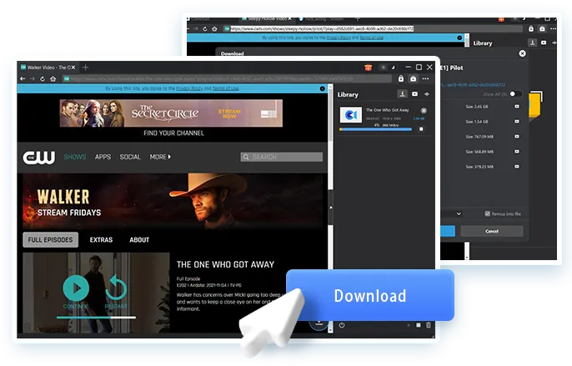The height and width of the screenshot is (366, 572).
Task: Click the gift icon in front window title bar
Action: click(368, 68)
